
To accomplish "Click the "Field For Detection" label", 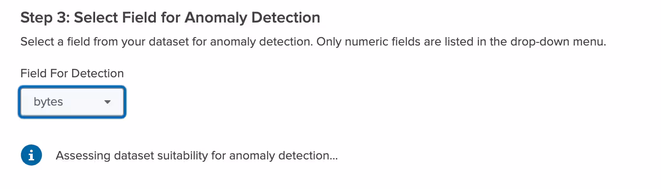I will [72, 73].
